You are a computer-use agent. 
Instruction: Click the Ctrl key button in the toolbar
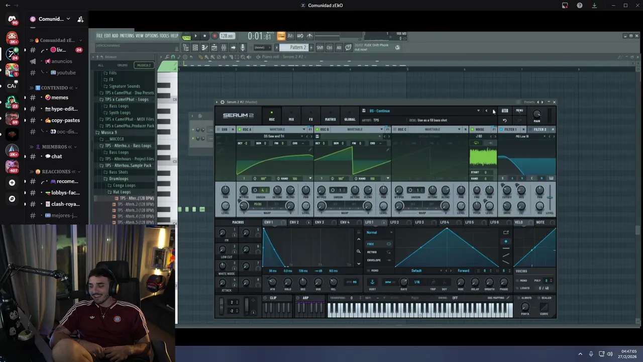coord(330,47)
